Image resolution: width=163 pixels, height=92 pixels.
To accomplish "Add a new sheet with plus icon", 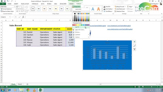I will 27,84.
